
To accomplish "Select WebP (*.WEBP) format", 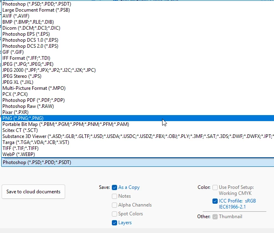I will [138, 154].
